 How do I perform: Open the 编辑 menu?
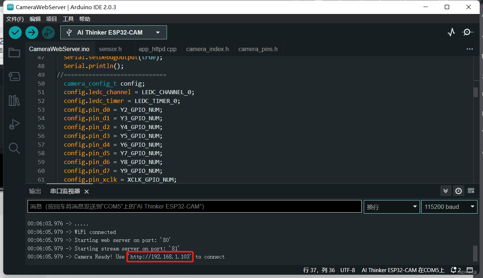pos(35,19)
